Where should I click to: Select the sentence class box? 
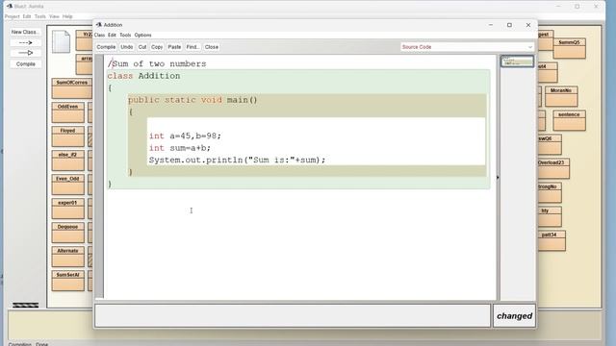[x=569, y=120]
